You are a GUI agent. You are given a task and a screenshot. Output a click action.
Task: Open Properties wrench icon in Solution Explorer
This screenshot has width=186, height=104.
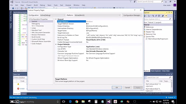[x=163, y=16]
